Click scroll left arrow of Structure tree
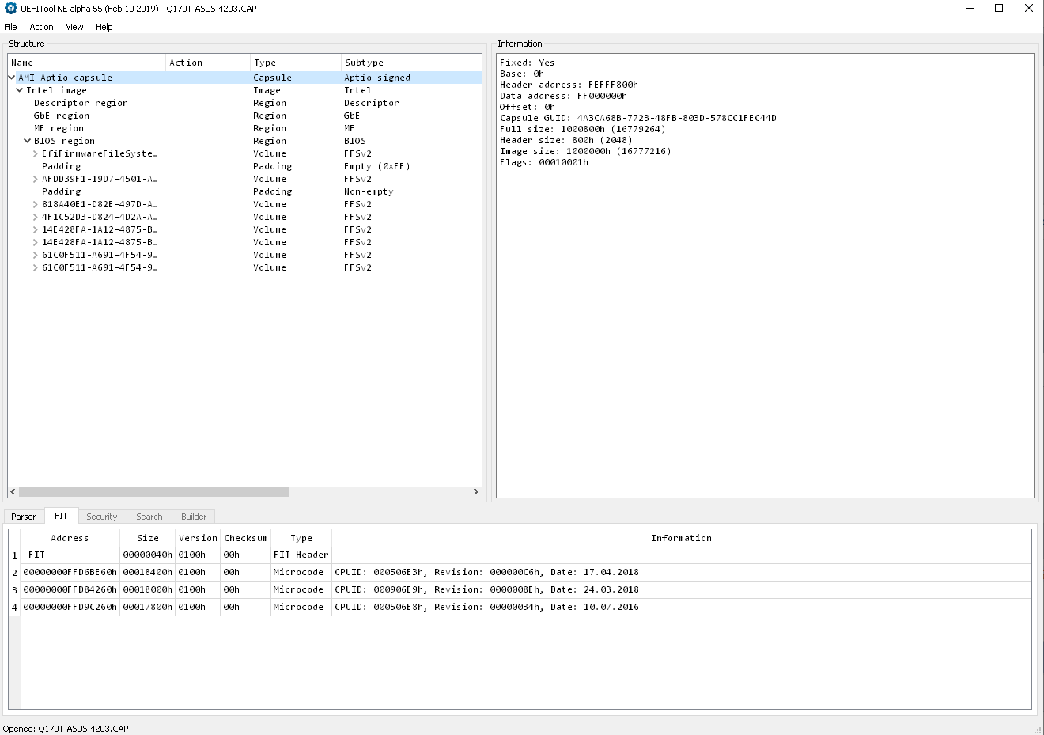This screenshot has height=735, width=1044. (13, 492)
